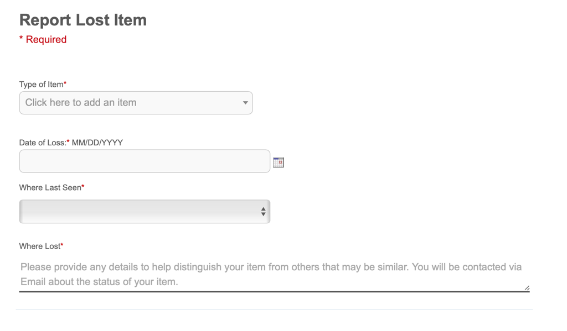Click the Where Last Seen up-down arrows
This screenshot has height=331, width=567.
point(263,212)
